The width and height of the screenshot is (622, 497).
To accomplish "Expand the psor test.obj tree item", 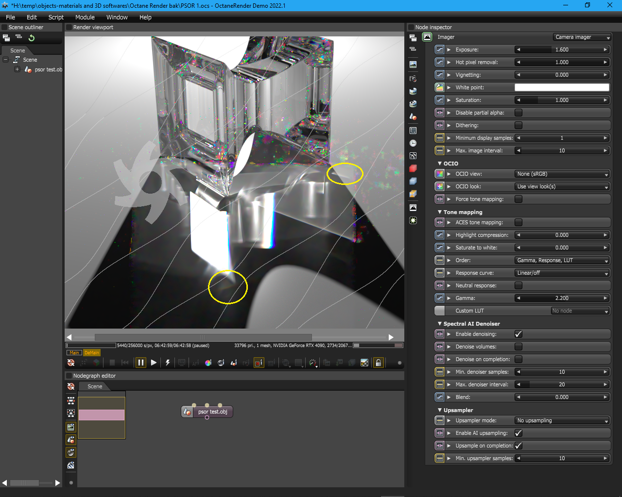I will click(x=17, y=69).
